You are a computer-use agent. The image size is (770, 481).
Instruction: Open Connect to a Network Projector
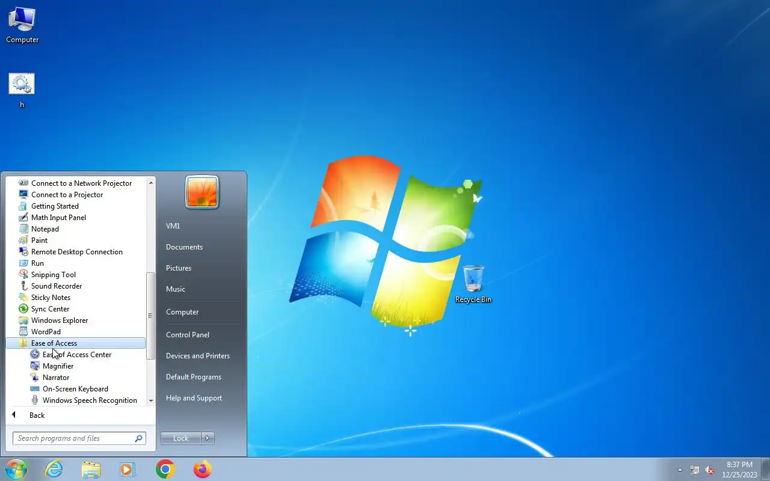(76, 183)
